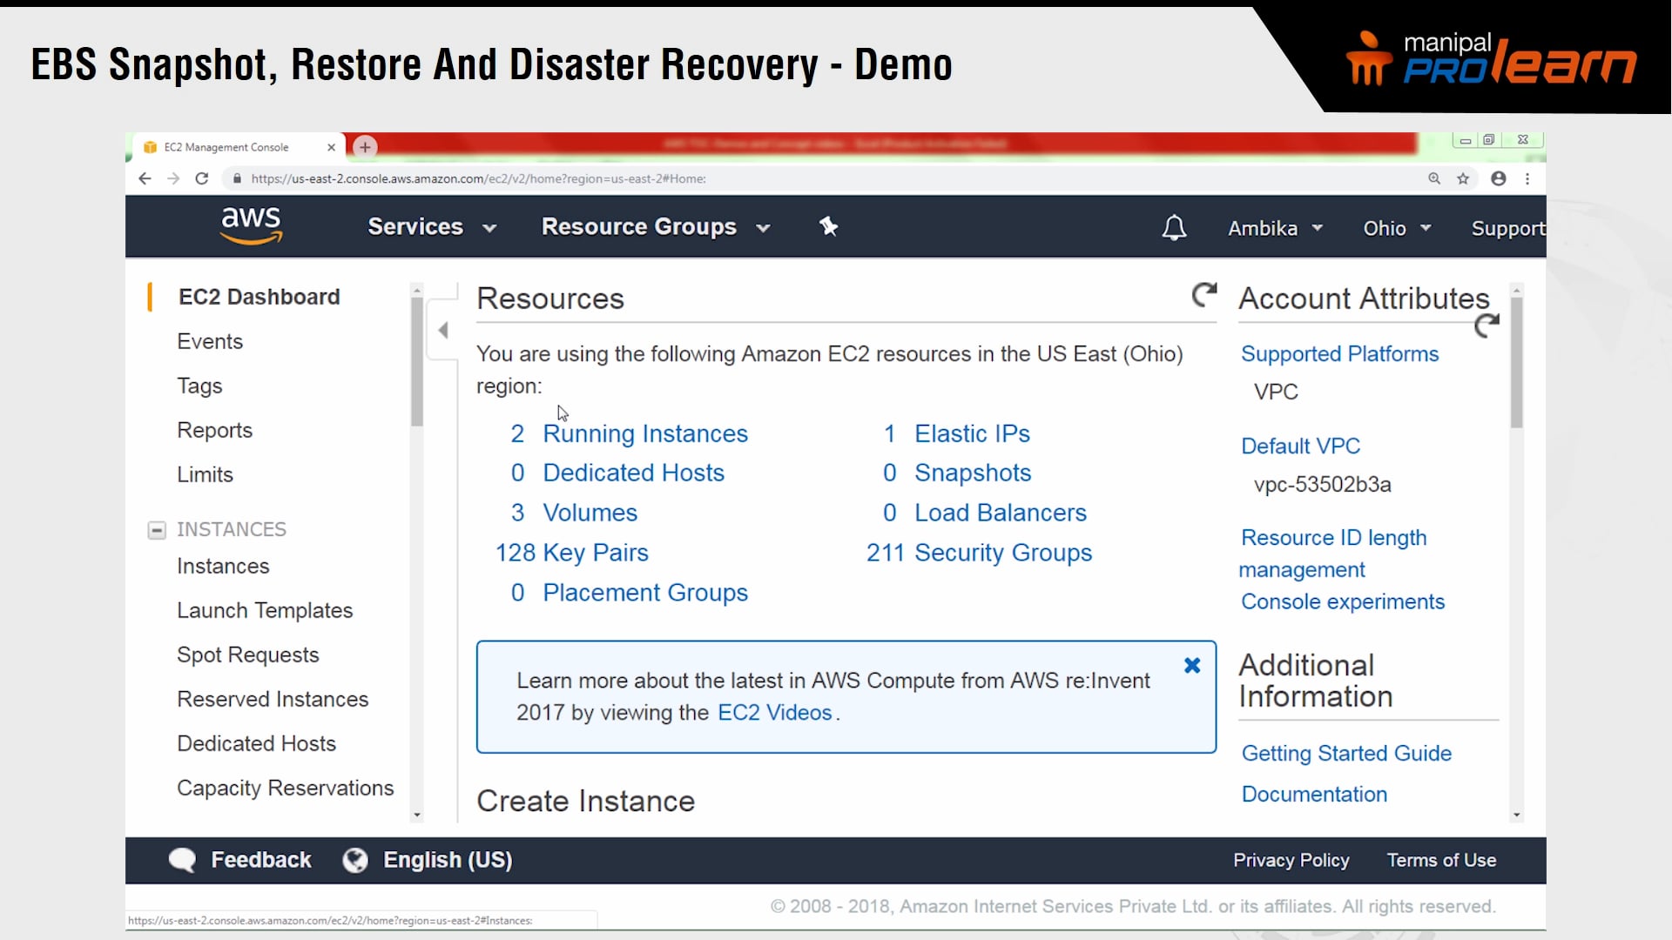Open the Chrome profile icon
1672x940 pixels.
tap(1499, 178)
